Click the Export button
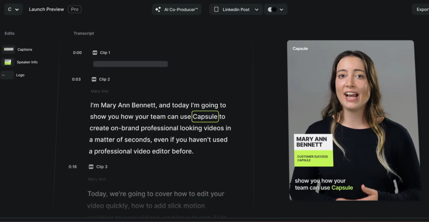This screenshot has width=429, height=222. click(x=424, y=9)
